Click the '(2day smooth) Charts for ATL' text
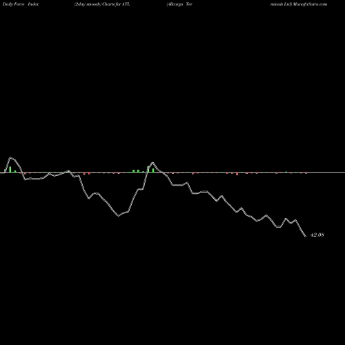This screenshot has height=345, width=345. tap(102, 4)
